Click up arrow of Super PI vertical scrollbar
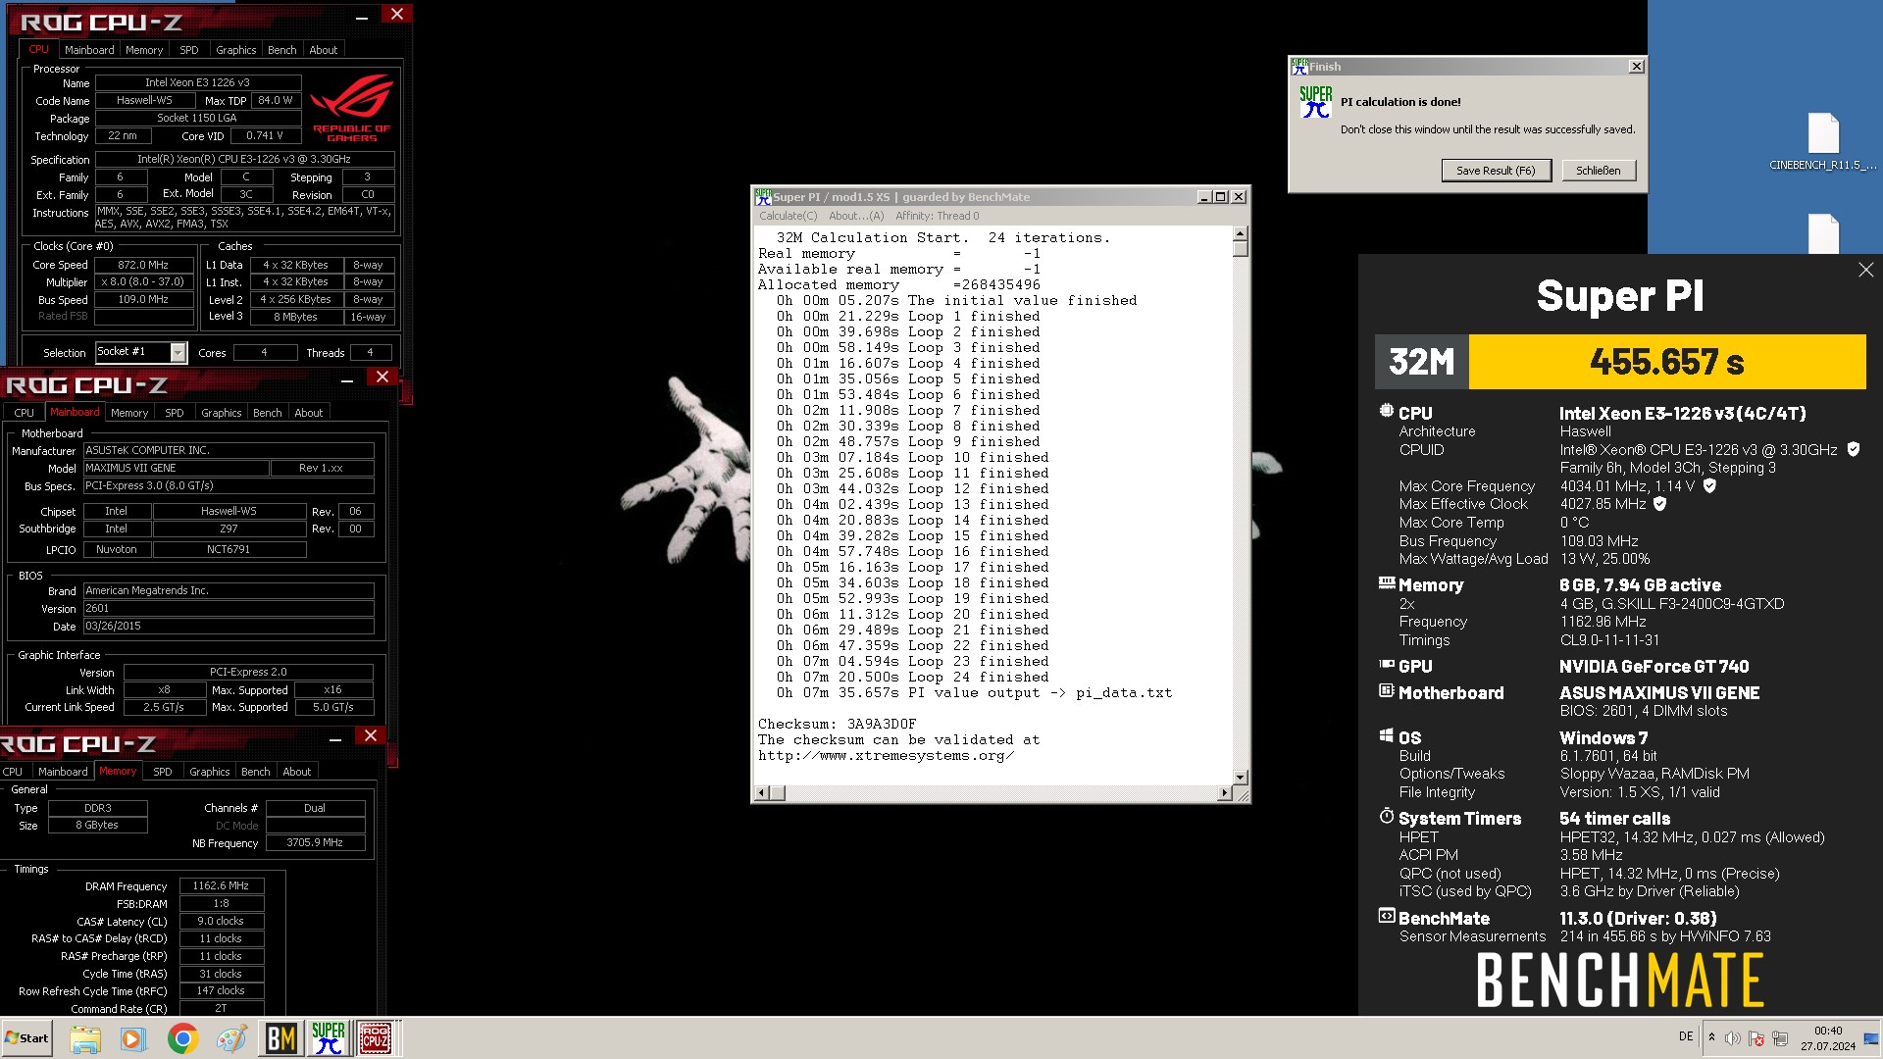The image size is (1883, 1059). [x=1240, y=233]
